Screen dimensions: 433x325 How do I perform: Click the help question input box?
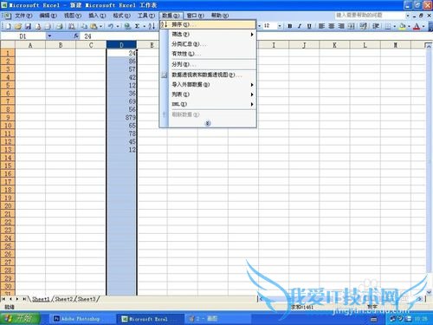click(369, 15)
